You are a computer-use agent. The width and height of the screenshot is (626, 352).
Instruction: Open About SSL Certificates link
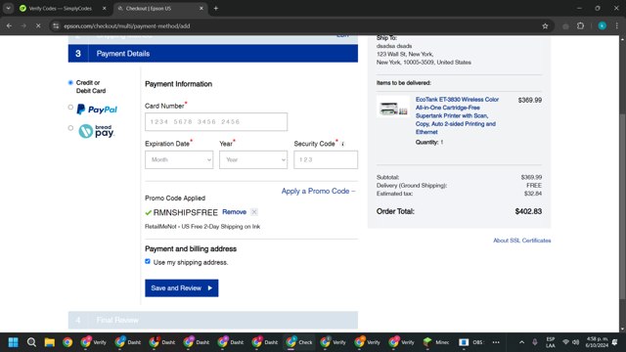coord(521,241)
